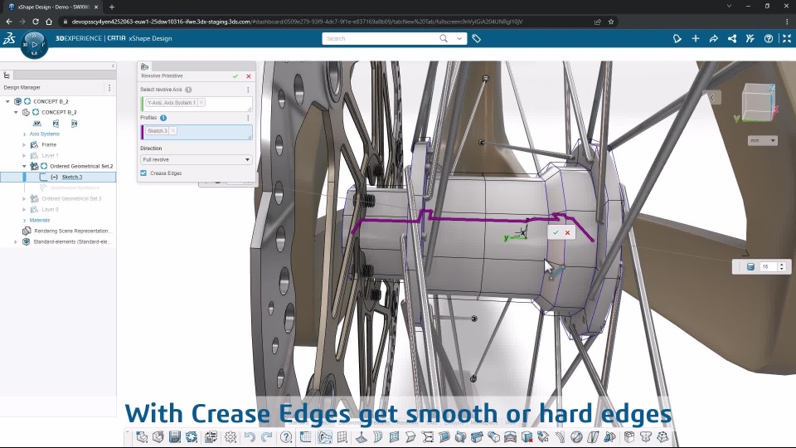The width and height of the screenshot is (796, 448).
Task: Collapse Ordered Geometrical Set.2 node
Action: pyautogui.click(x=24, y=166)
